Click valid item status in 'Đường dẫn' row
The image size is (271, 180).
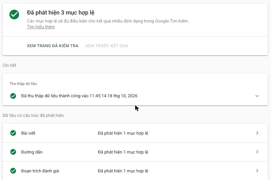[123, 152]
